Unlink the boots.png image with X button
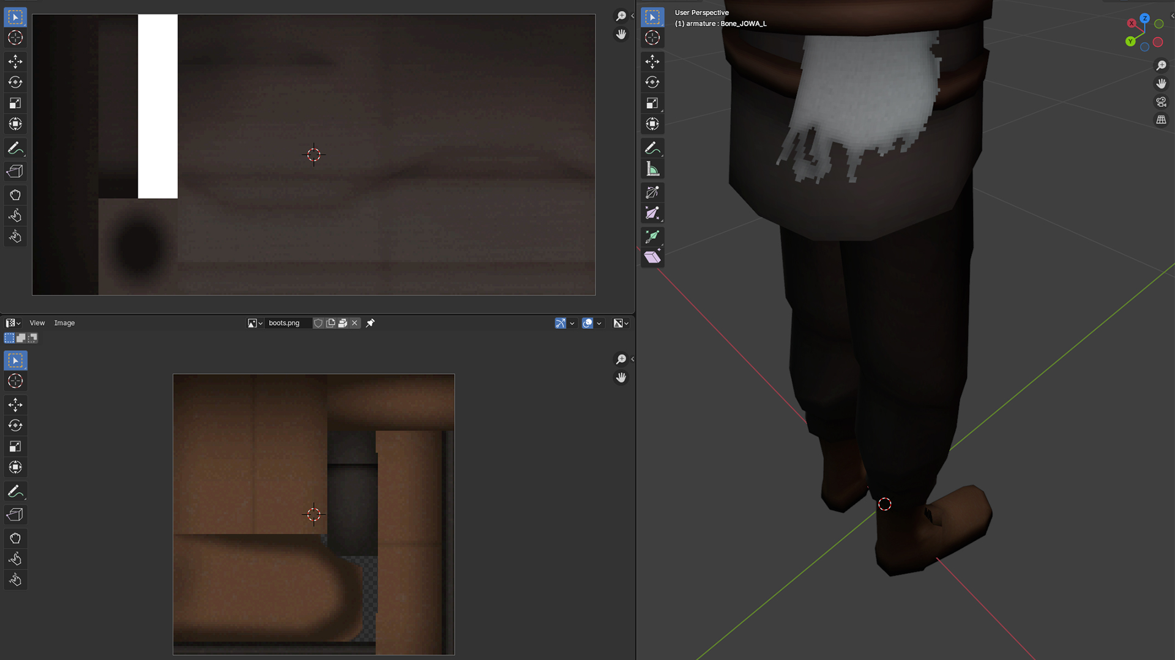Image resolution: width=1175 pixels, height=660 pixels. click(354, 323)
